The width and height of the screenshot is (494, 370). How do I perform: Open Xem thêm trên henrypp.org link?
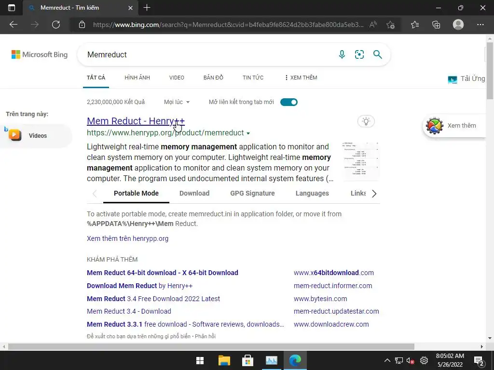coord(127,238)
